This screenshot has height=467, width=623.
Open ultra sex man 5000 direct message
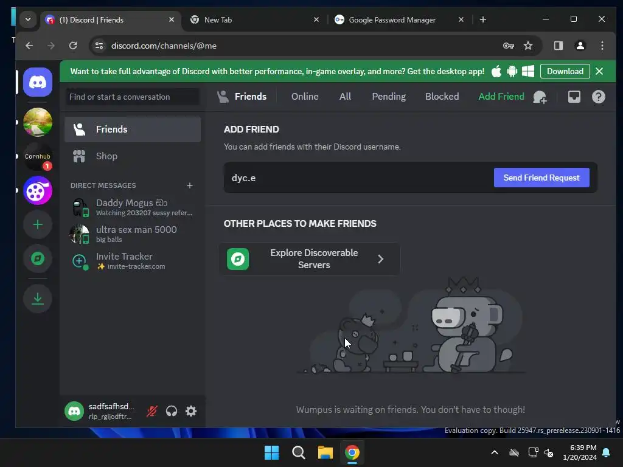(x=133, y=234)
